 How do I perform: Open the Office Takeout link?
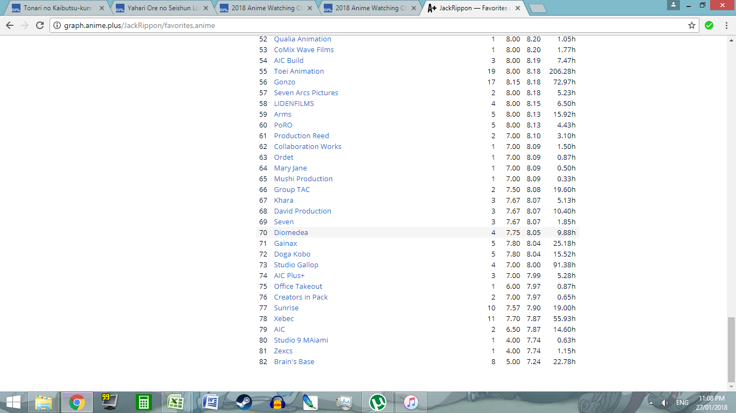click(x=298, y=286)
